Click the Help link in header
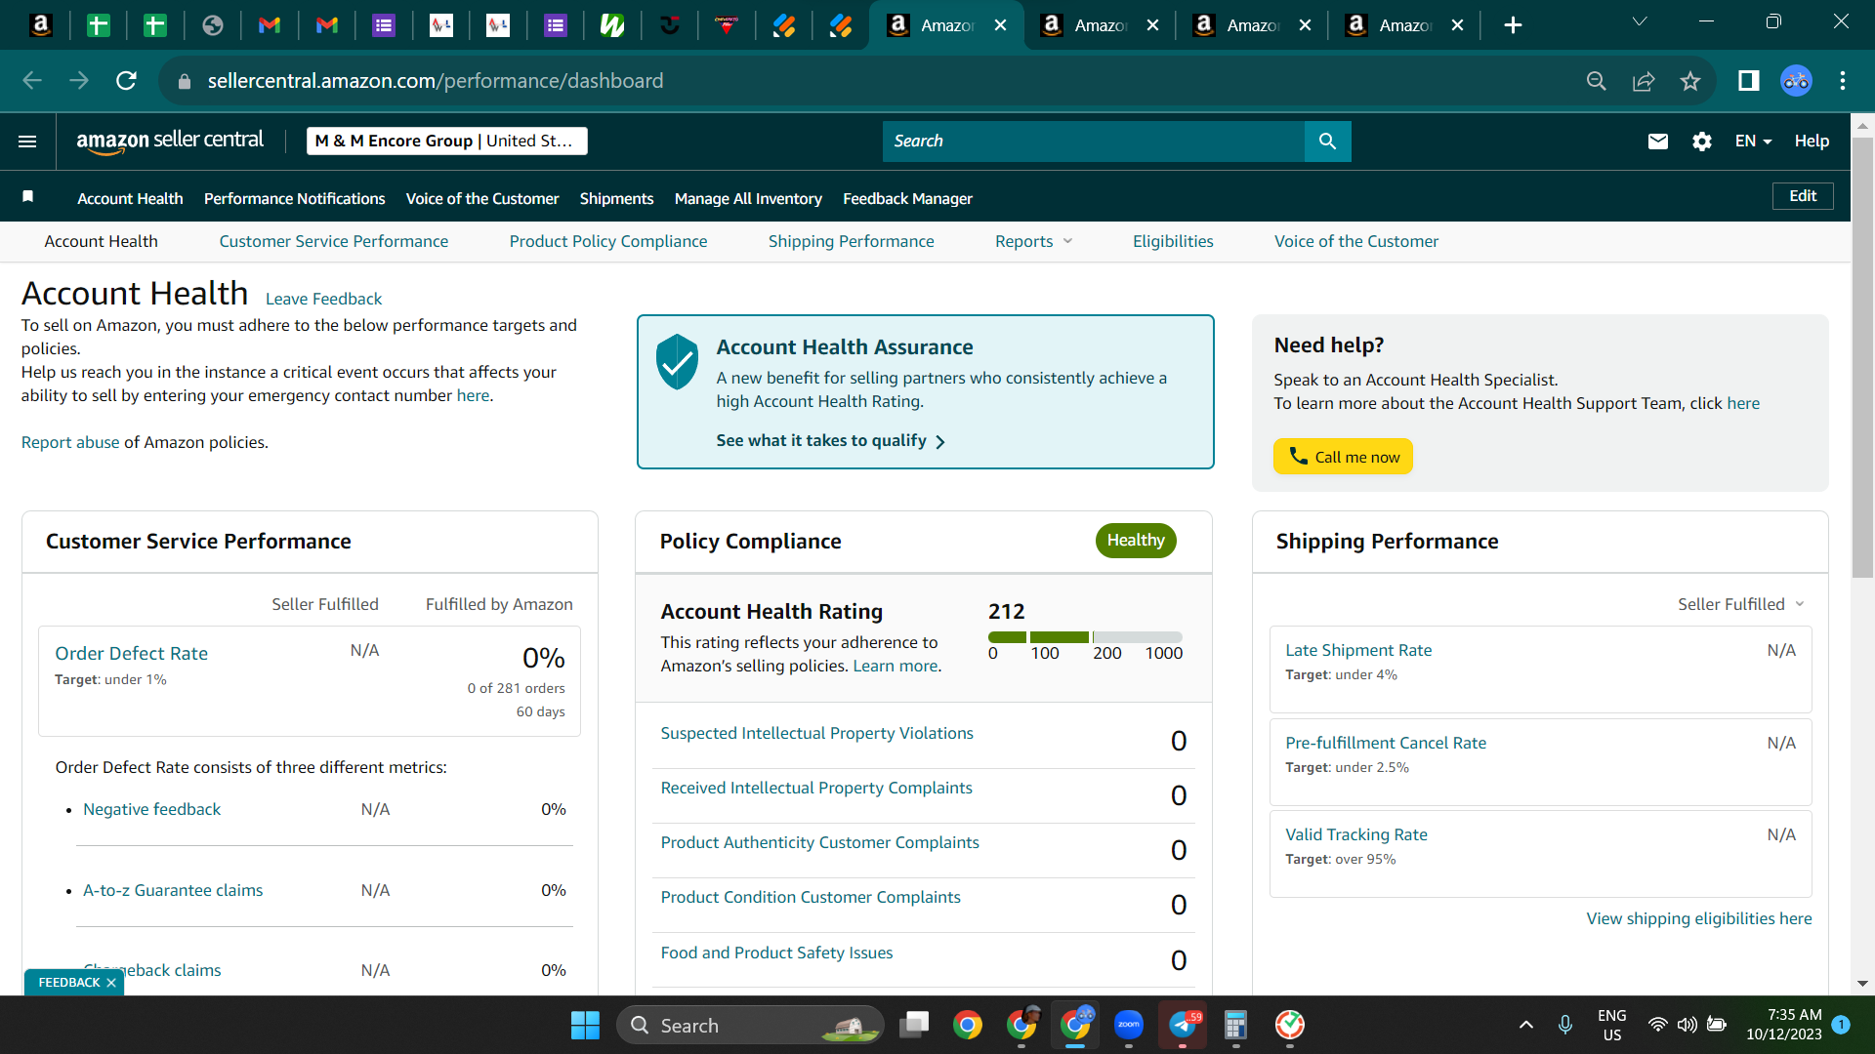Image resolution: width=1875 pixels, height=1054 pixels. coord(1812,142)
